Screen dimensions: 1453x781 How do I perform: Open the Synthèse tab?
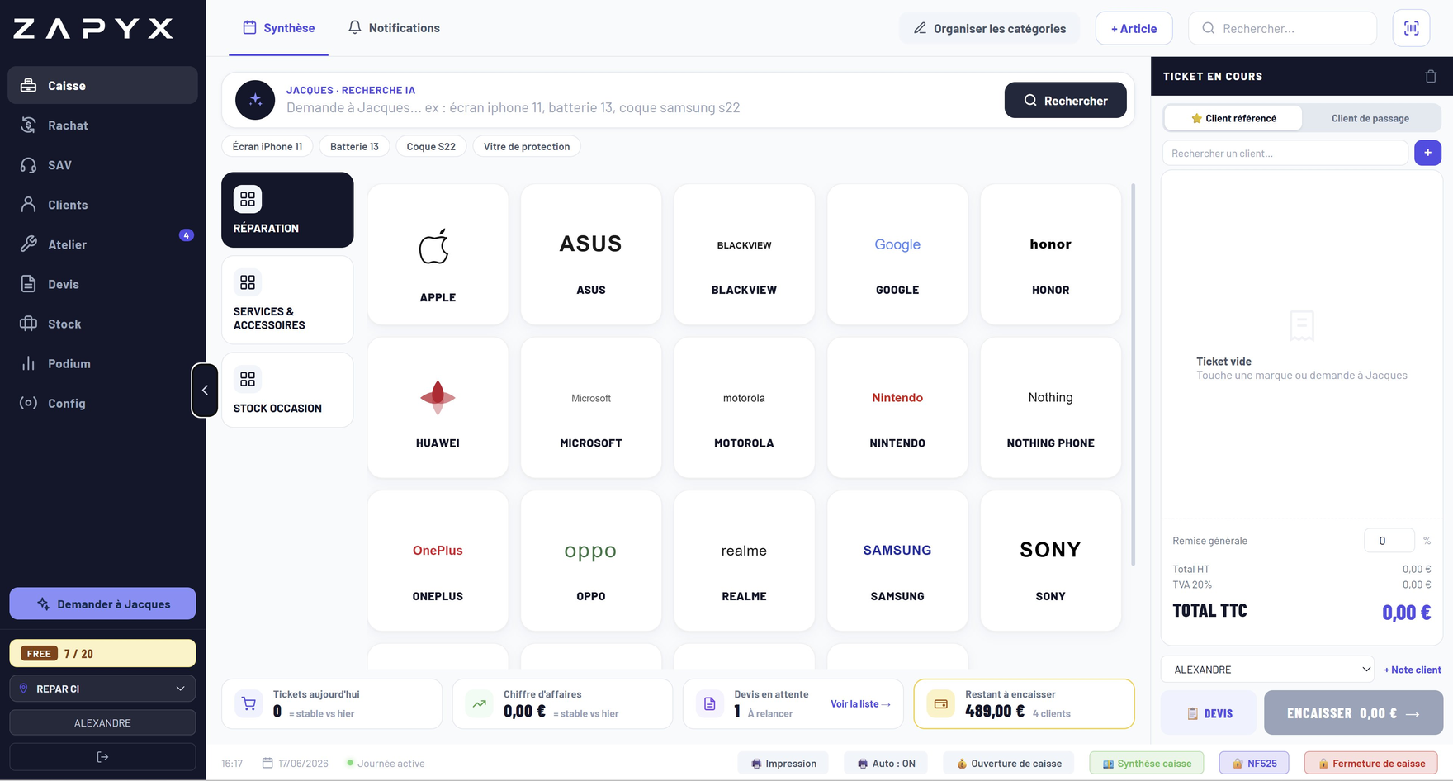coord(278,28)
